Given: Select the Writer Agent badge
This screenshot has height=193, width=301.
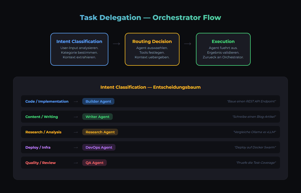Looking at the screenshot, I should click(97, 117).
